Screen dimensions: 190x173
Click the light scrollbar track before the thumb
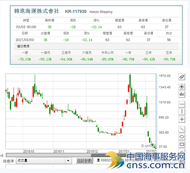pyautogui.click(x=48, y=155)
